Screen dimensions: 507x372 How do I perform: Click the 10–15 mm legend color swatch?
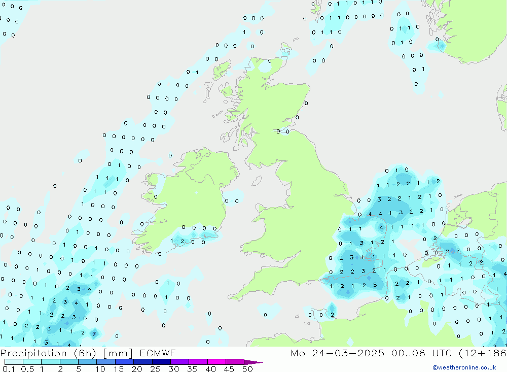tap(106, 362)
